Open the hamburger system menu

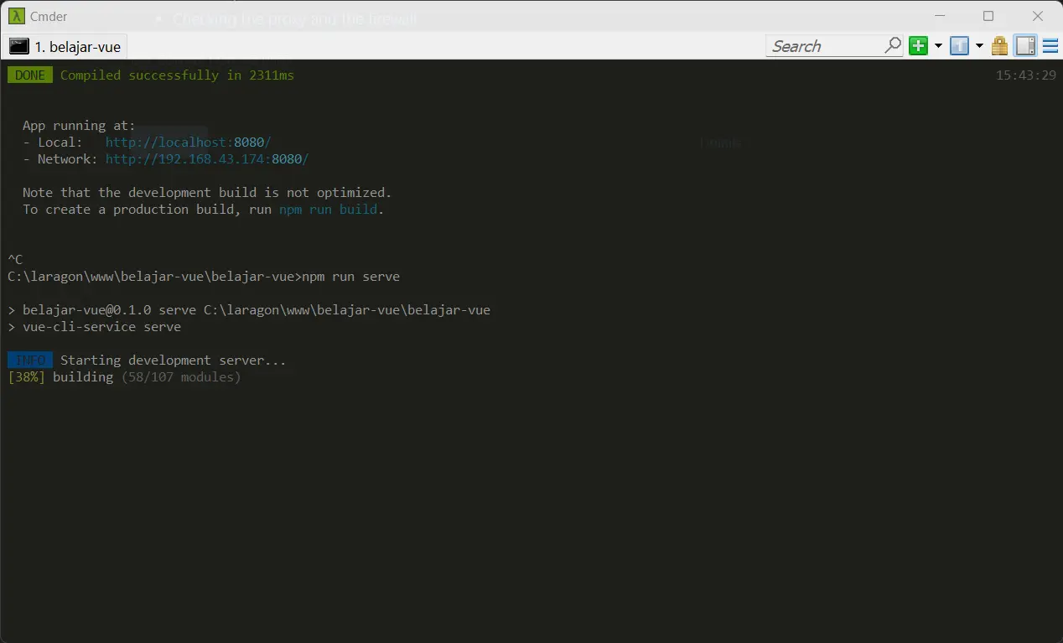pyautogui.click(x=1050, y=46)
